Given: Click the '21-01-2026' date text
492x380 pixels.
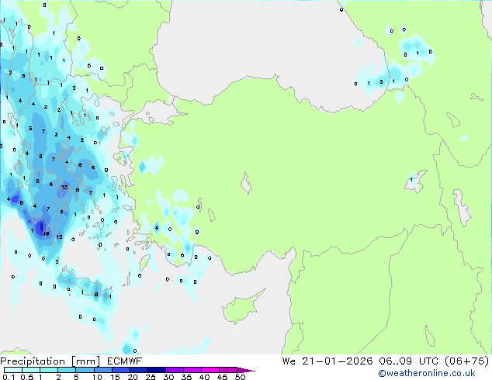Looking at the screenshot, I should click(x=338, y=361).
